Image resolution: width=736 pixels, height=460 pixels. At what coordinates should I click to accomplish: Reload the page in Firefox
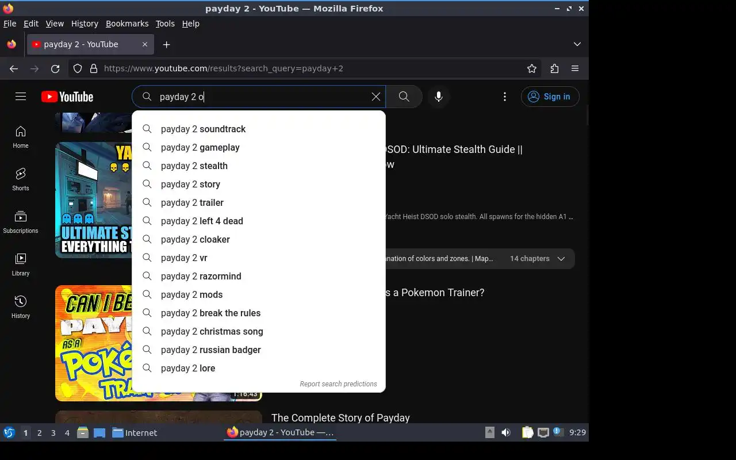tap(55, 68)
